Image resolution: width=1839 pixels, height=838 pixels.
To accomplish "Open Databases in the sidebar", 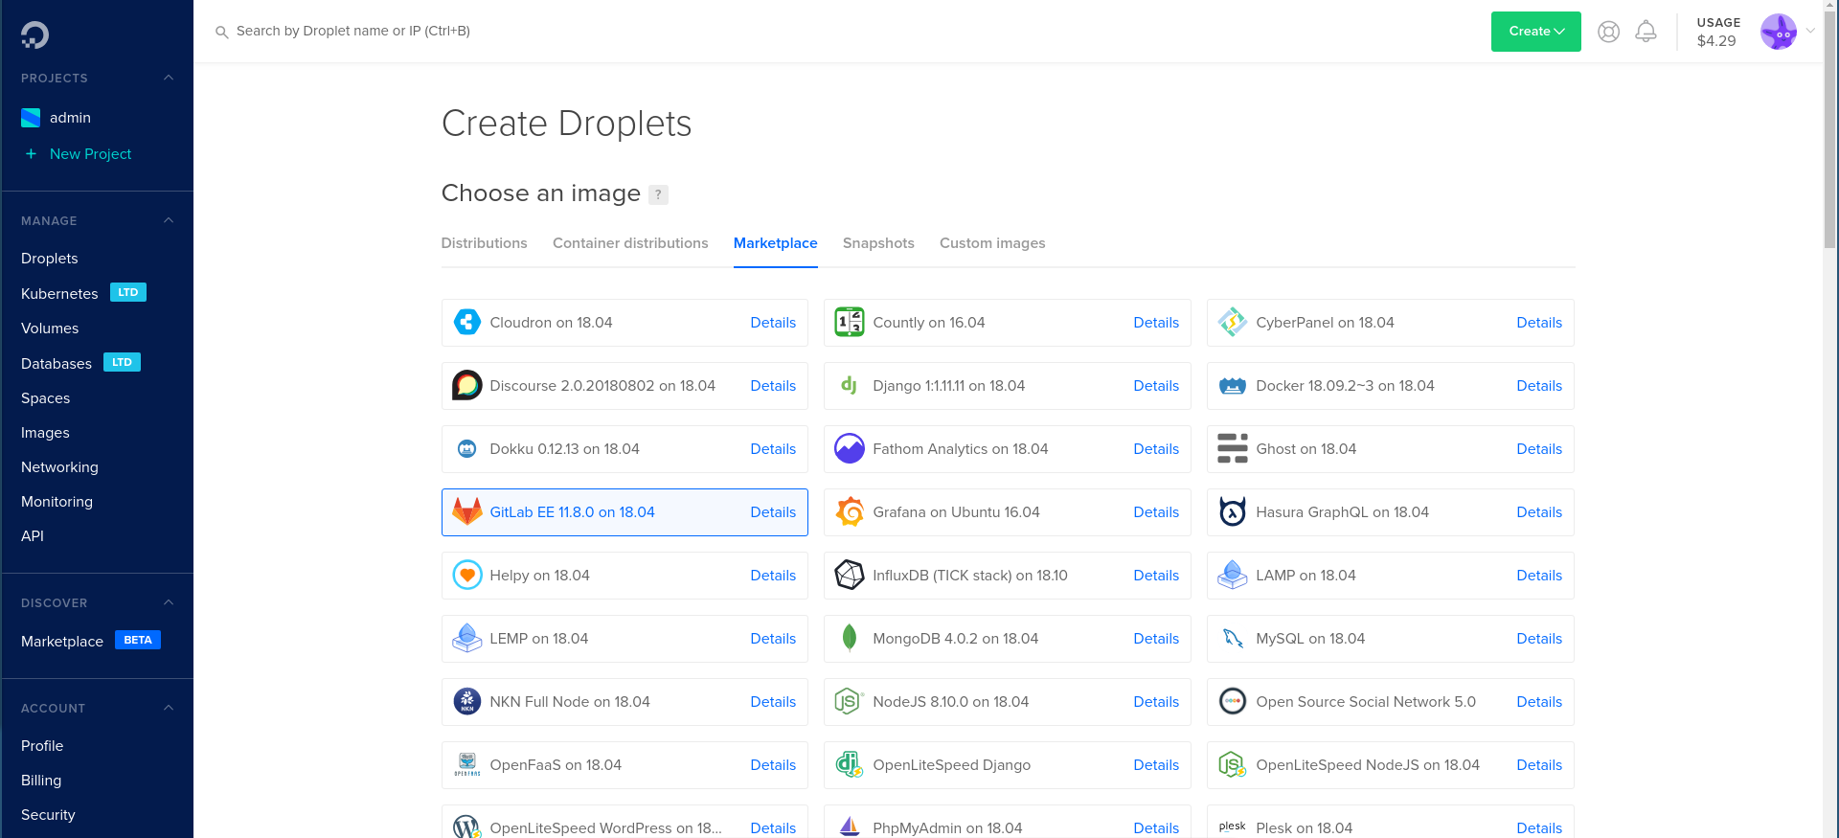I will (57, 364).
